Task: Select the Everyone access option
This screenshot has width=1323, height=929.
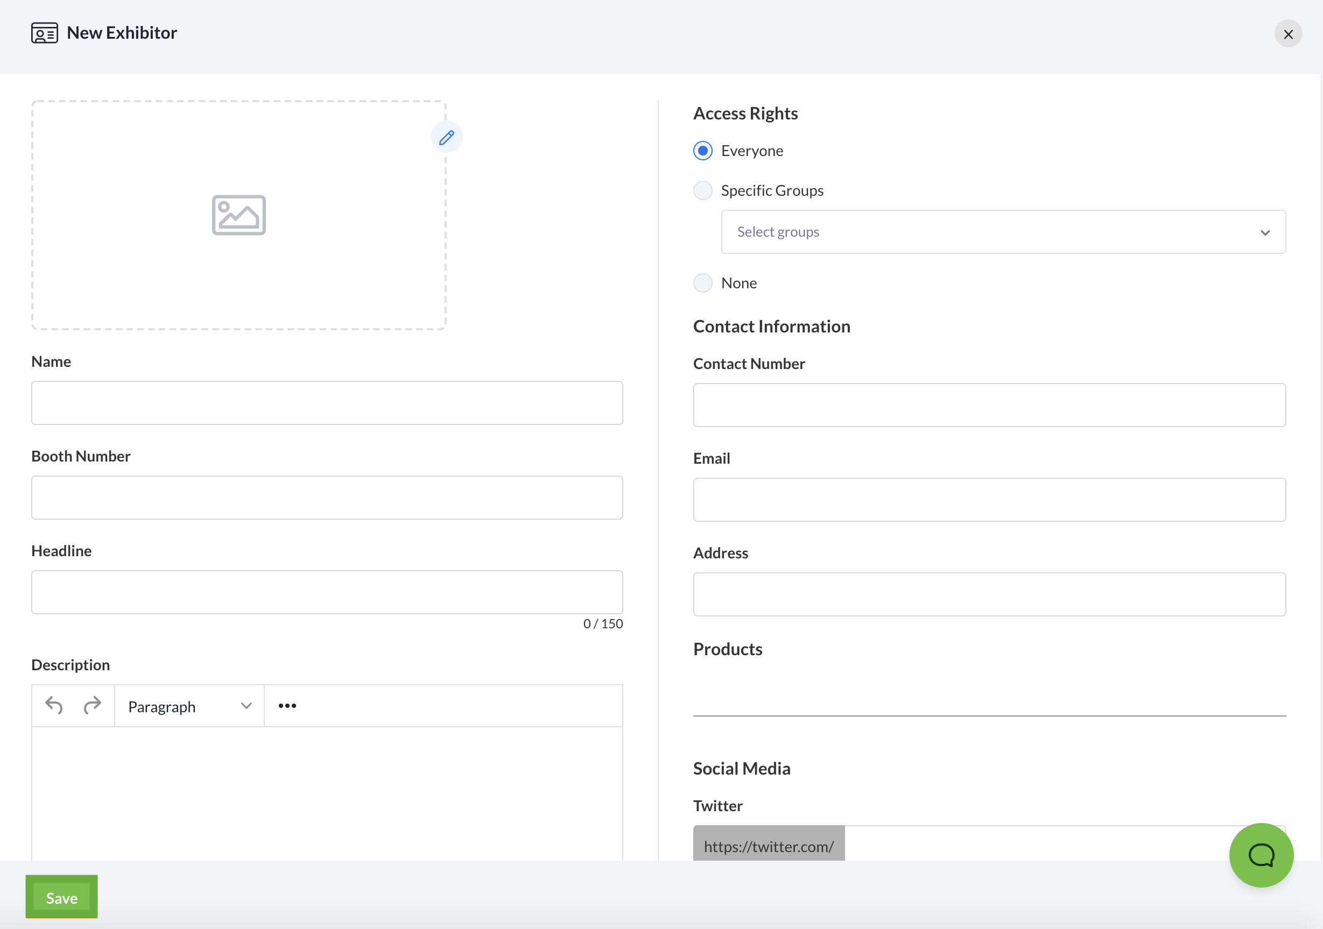Action: point(702,151)
